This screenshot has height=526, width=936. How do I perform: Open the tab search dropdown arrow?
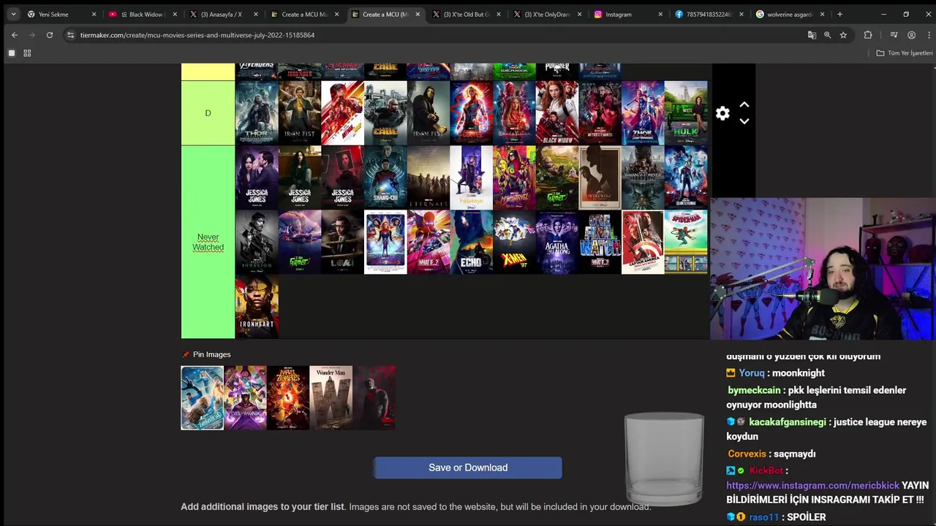coord(13,14)
